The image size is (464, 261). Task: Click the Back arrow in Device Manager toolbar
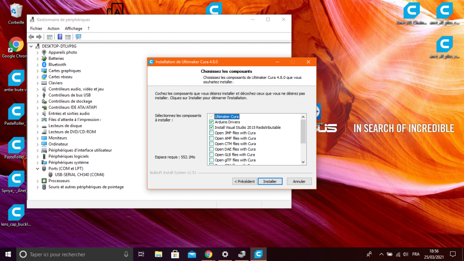coord(32,37)
